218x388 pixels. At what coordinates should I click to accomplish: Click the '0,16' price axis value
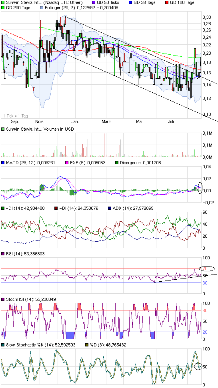click(207, 73)
